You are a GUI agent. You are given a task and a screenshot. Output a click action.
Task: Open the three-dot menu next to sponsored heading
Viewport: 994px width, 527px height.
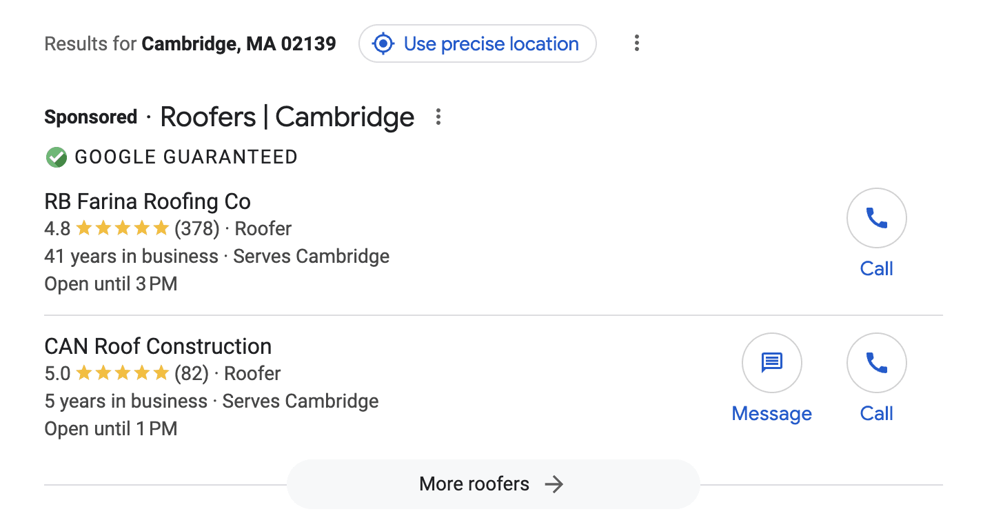tap(438, 117)
